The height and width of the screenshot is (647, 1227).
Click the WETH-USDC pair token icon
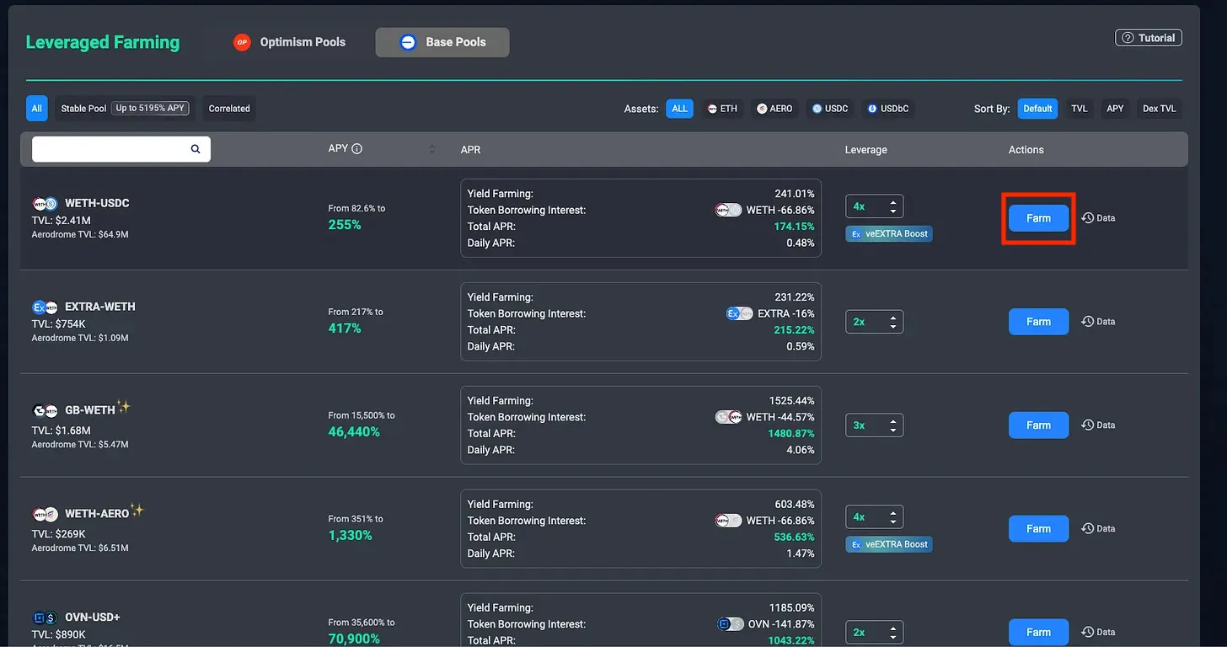pyautogui.click(x=45, y=203)
